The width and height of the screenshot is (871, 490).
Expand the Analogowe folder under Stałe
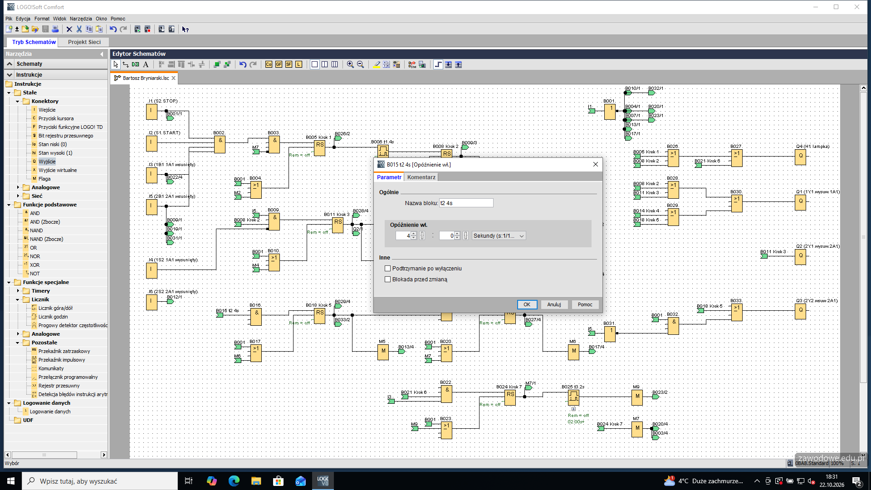tap(18, 187)
